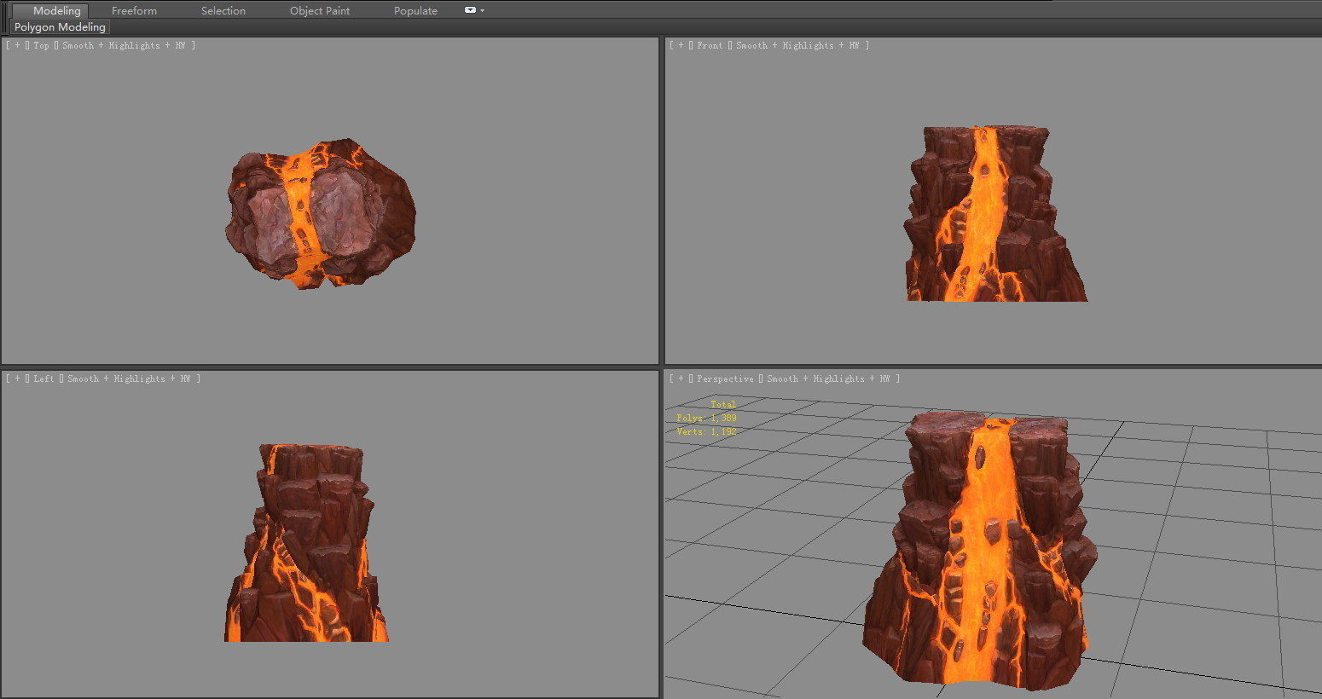Open the Top viewport [+] general menu
1322x699 pixels.
tap(17, 45)
